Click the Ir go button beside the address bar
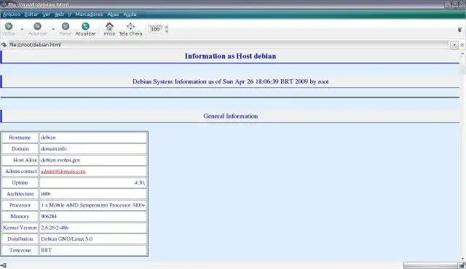 462,45
